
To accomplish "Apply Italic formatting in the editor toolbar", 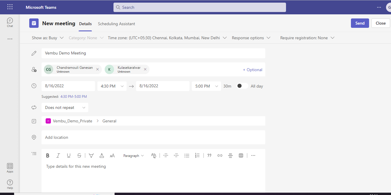I will click(58, 155).
